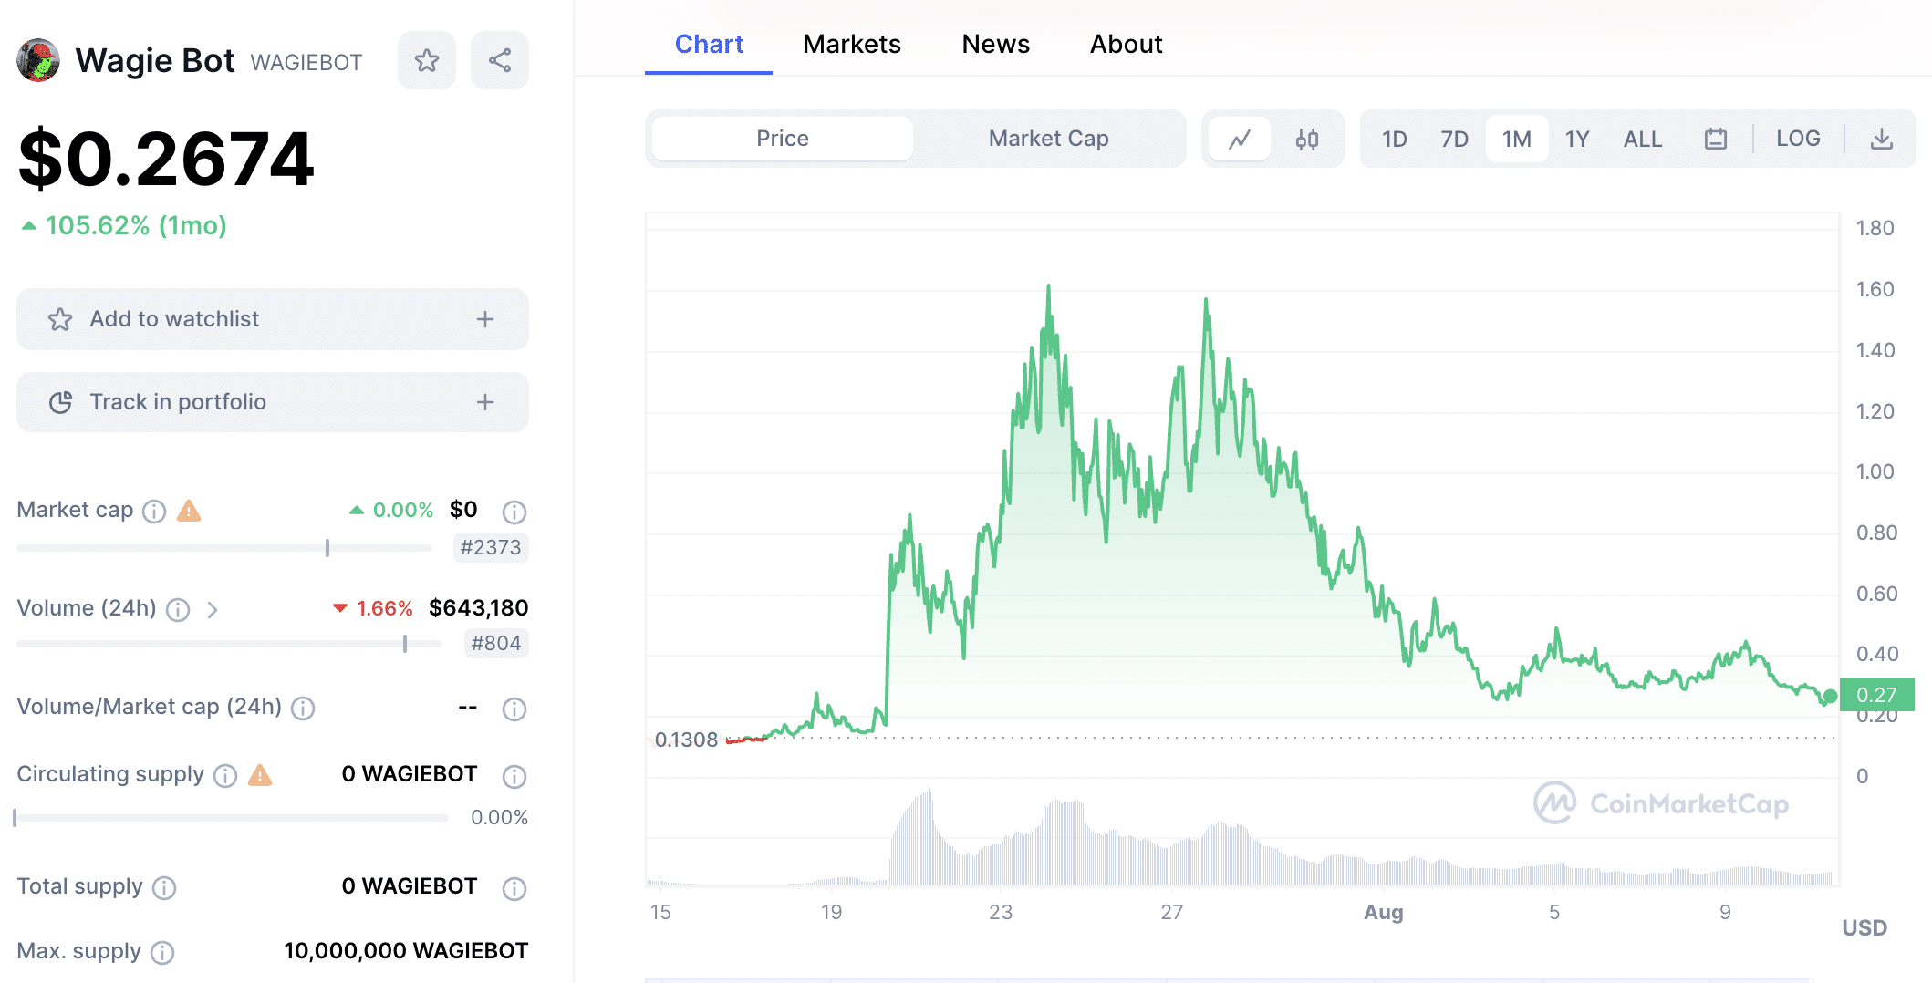Open the calendar date range picker

(x=1716, y=139)
